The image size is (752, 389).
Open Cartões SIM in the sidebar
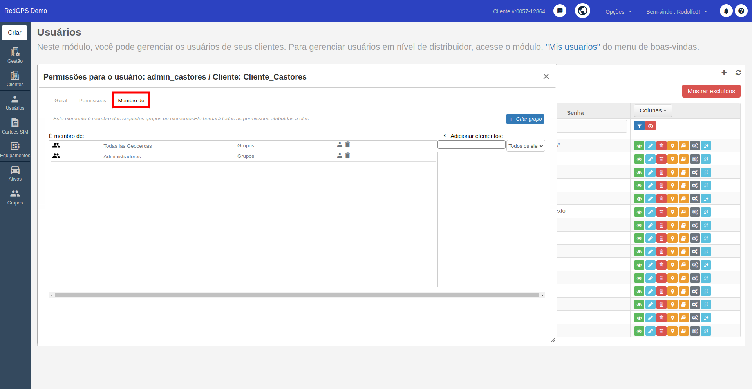tap(15, 126)
